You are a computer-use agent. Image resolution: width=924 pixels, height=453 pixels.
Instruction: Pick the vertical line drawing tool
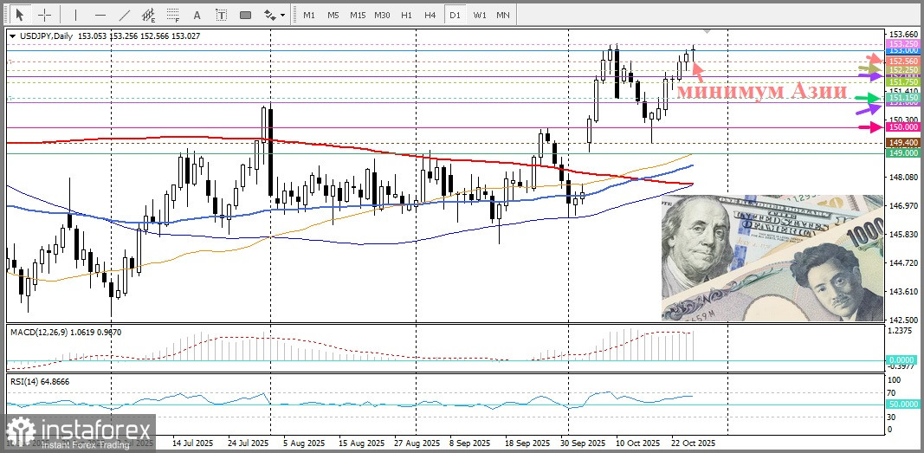click(x=75, y=15)
